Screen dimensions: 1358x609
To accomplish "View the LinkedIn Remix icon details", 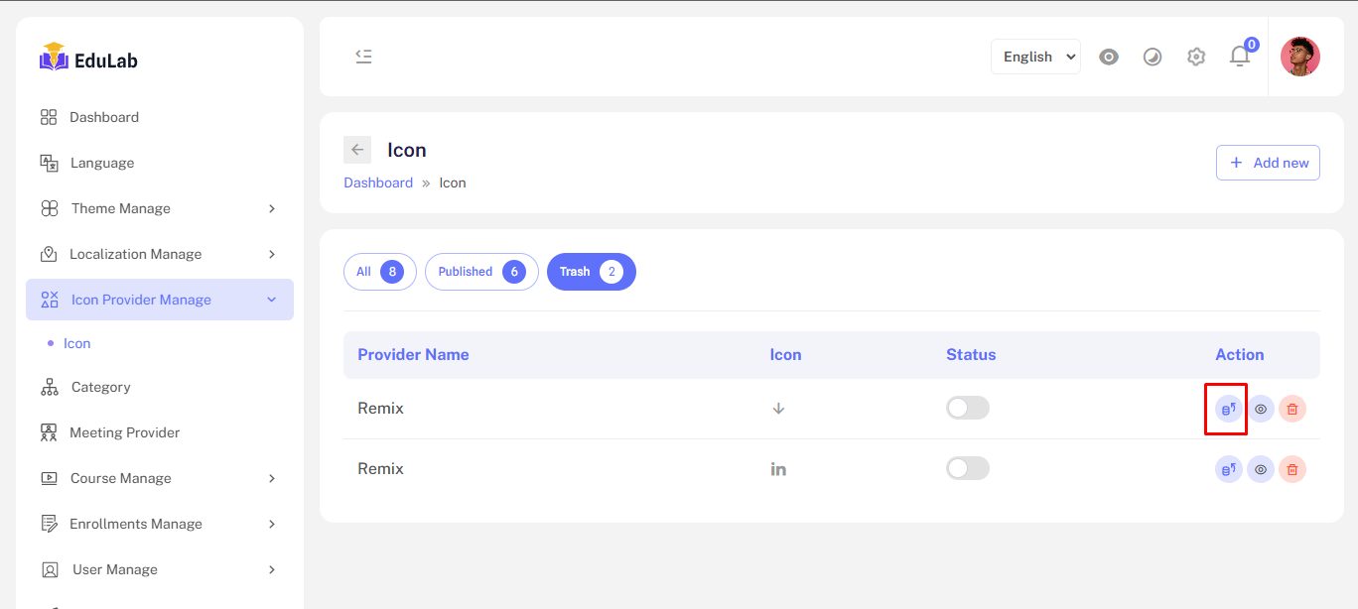I will [x=1261, y=470].
